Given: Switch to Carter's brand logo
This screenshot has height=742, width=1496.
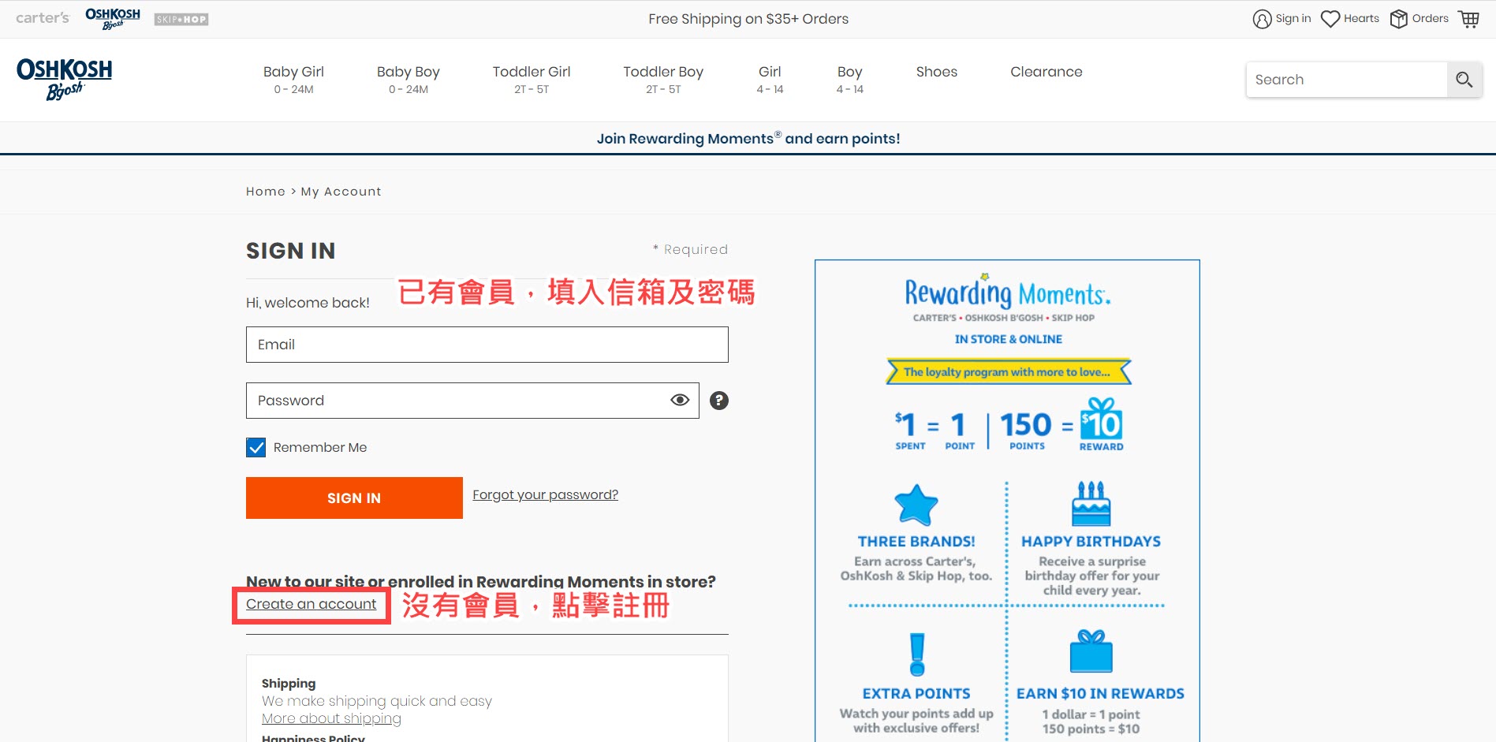Looking at the screenshot, I should 43,18.
